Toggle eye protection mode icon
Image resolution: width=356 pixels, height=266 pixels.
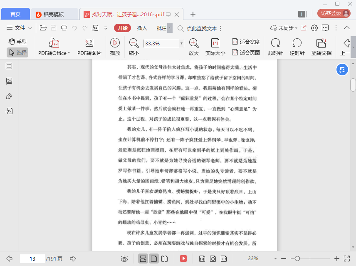click(x=124, y=259)
